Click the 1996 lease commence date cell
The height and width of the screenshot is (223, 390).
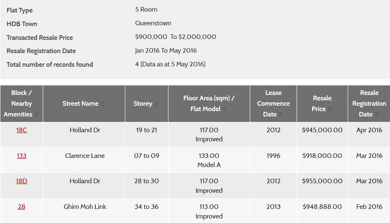coord(273,156)
